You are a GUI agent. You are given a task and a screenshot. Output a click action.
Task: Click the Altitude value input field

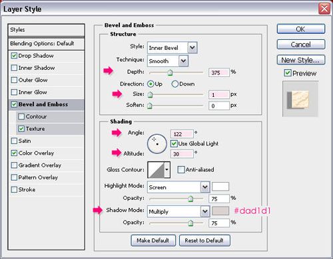(x=182, y=154)
